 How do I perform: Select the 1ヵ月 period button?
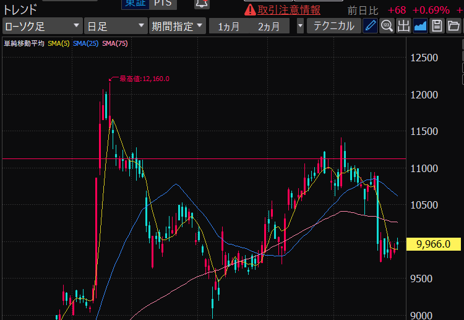tap(228, 27)
